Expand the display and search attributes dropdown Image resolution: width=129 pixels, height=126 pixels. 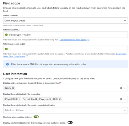(125, 88)
